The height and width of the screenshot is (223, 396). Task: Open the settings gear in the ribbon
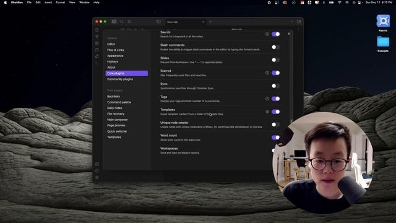[x=97, y=178]
